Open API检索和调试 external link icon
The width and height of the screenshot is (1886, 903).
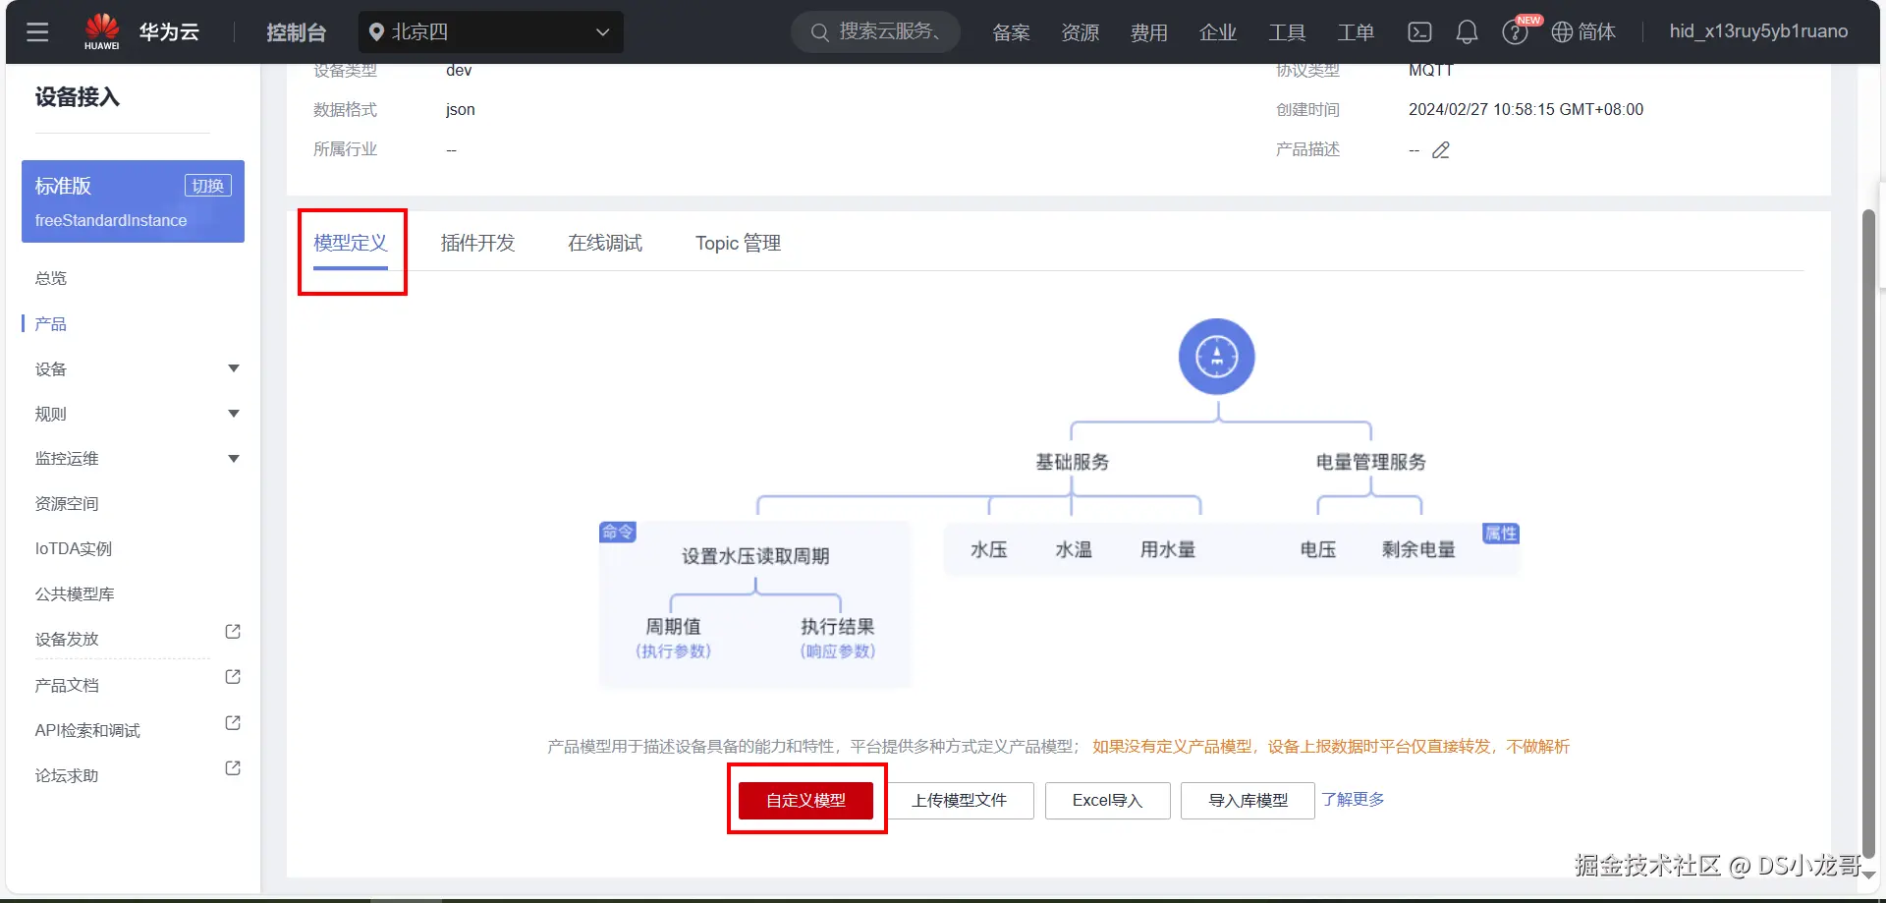pos(233,723)
